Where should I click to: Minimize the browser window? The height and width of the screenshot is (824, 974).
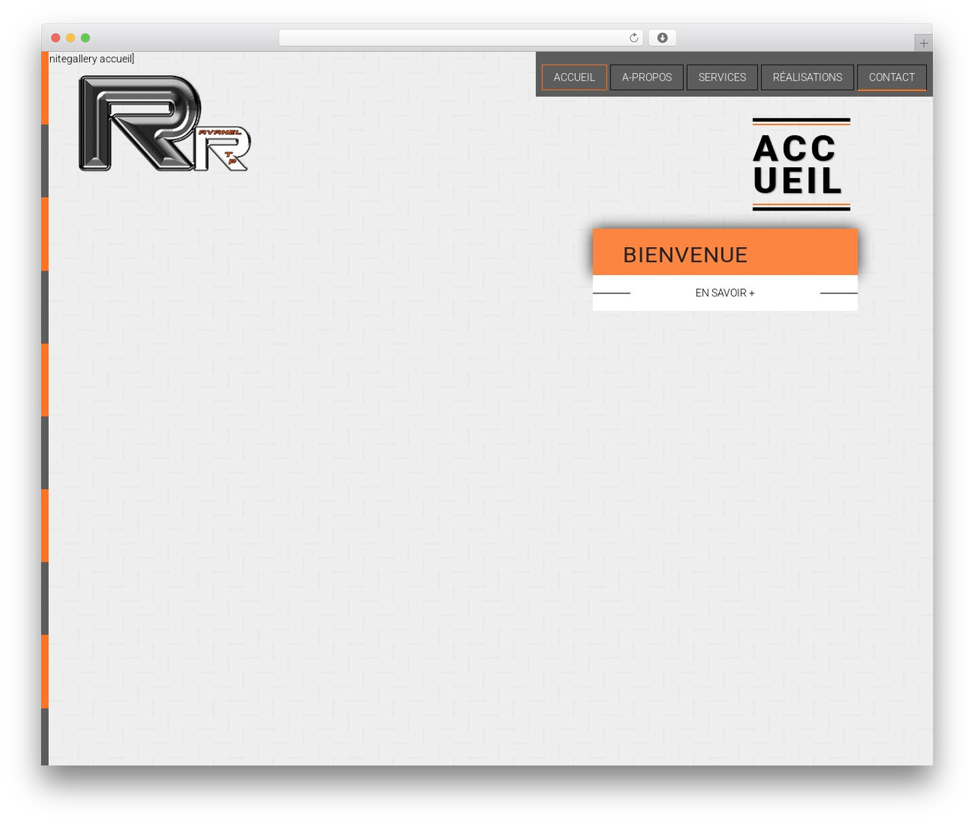point(71,38)
